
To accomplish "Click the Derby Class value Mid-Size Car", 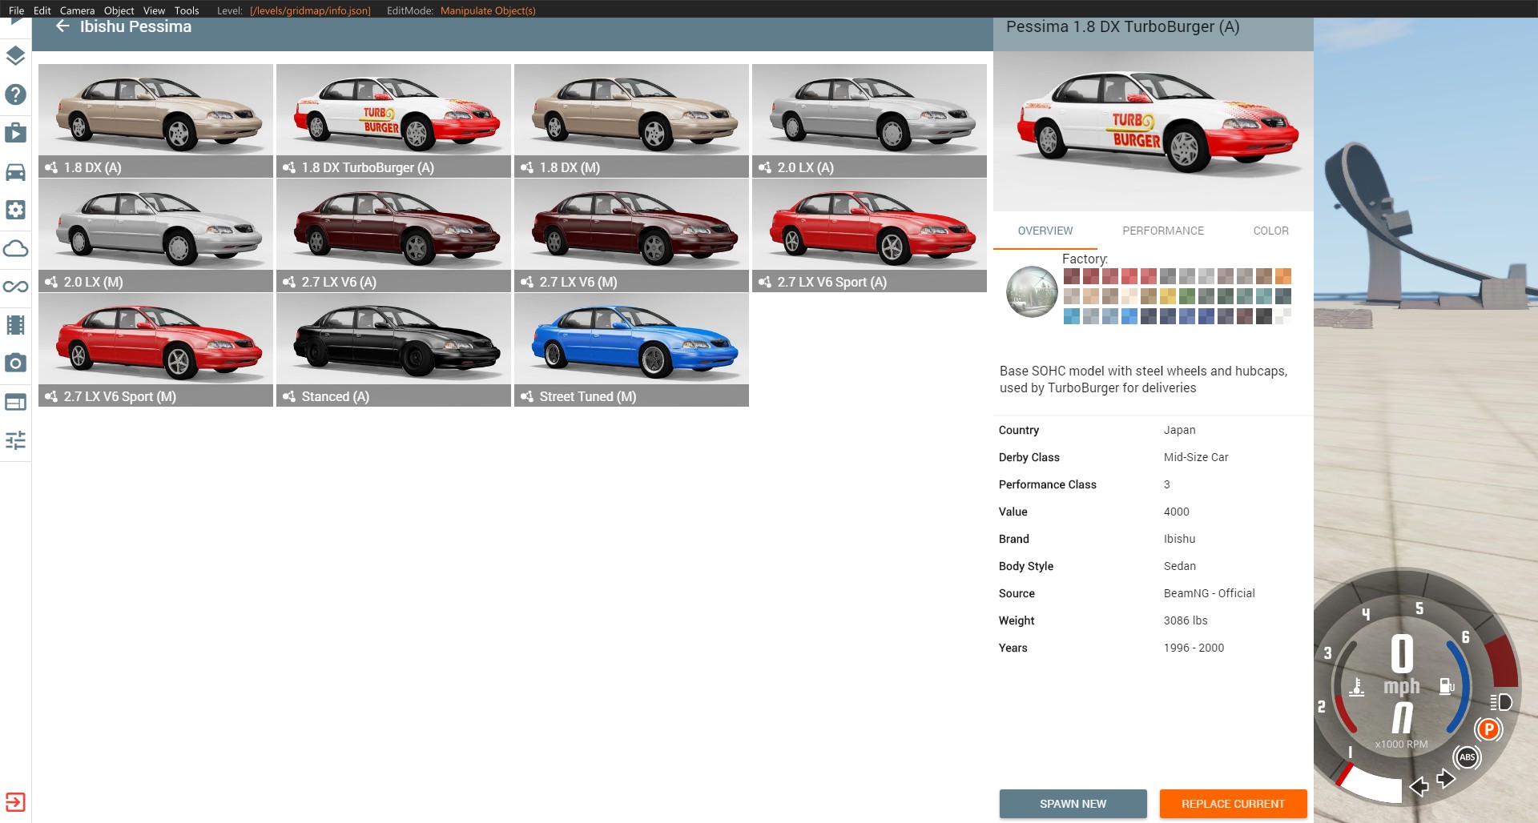I will tap(1196, 457).
